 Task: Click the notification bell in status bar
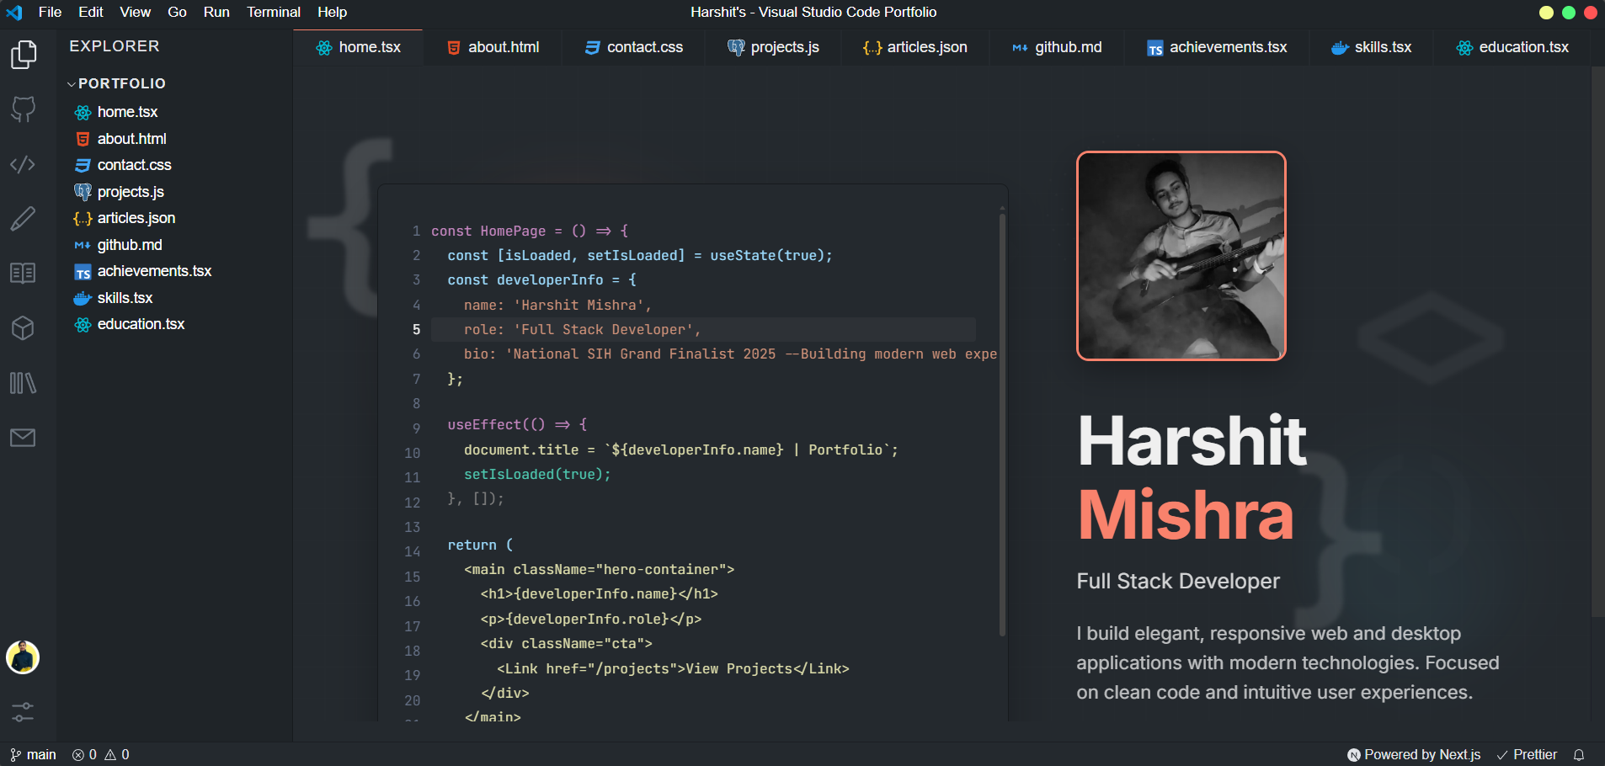coord(1579,755)
